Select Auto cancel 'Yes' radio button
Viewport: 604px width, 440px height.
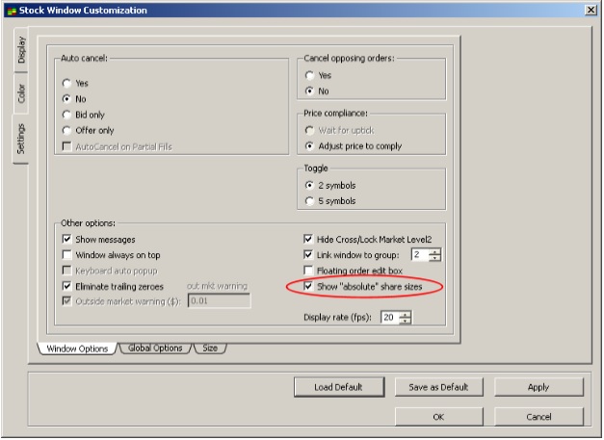click(67, 83)
